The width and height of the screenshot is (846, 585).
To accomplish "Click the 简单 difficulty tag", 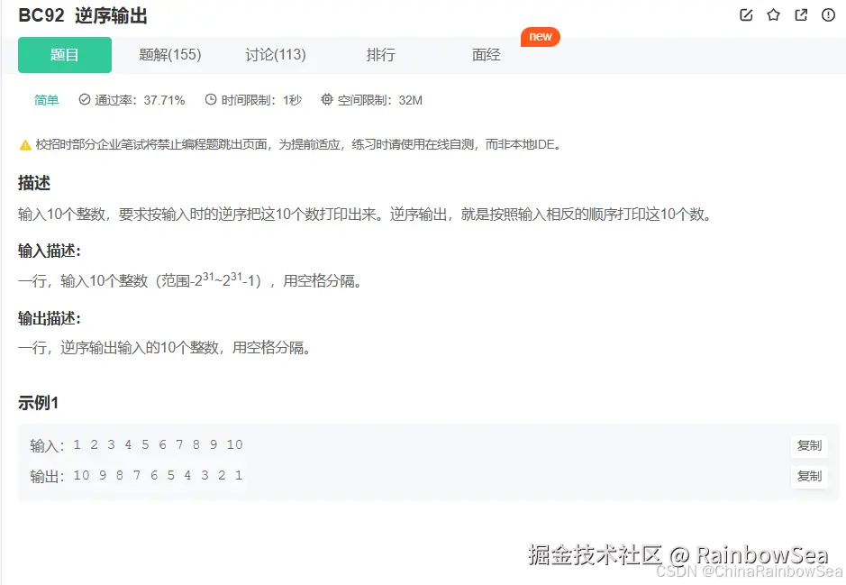I will click(x=46, y=101).
